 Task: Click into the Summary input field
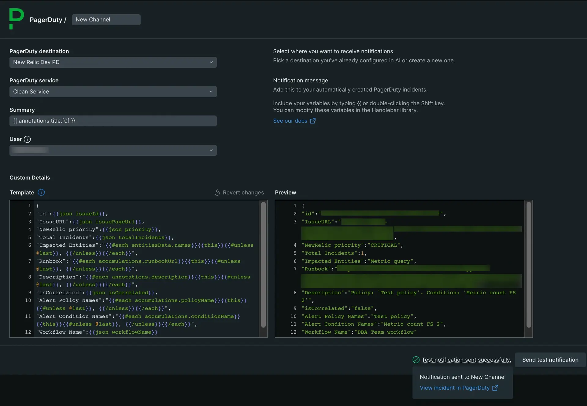pos(113,121)
